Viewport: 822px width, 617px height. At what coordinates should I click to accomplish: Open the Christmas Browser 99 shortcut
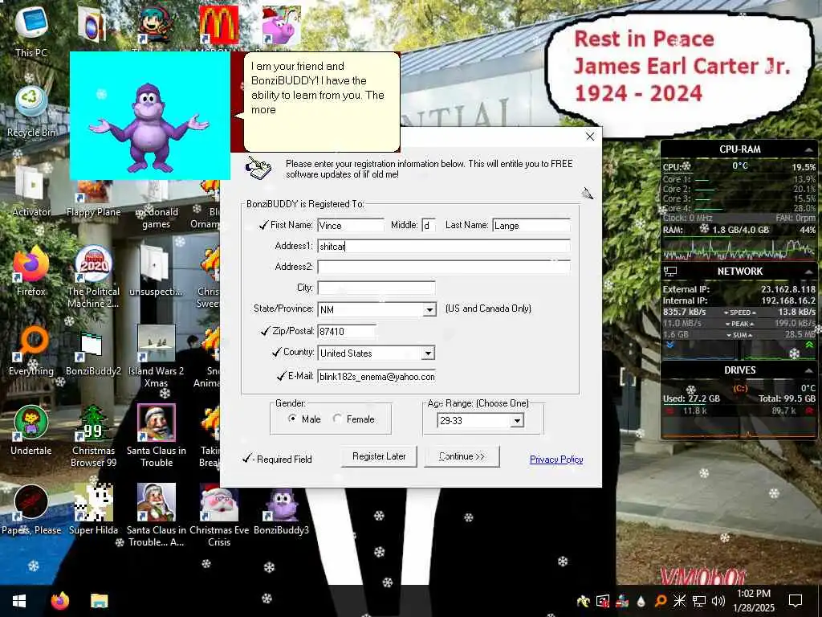(93, 436)
